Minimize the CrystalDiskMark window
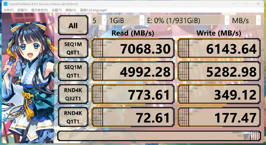Screen dimensions: 266x145 pyautogui.click(x=234, y=4)
